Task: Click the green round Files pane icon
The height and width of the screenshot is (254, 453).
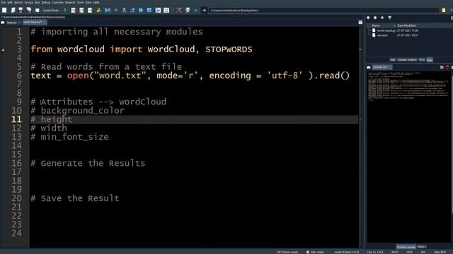Action: 382,18
